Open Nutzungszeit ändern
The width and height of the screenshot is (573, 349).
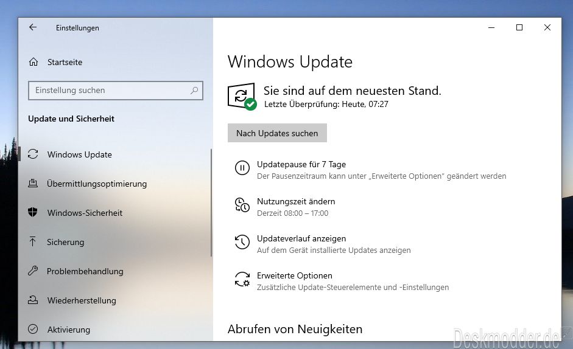tap(296, 201)
